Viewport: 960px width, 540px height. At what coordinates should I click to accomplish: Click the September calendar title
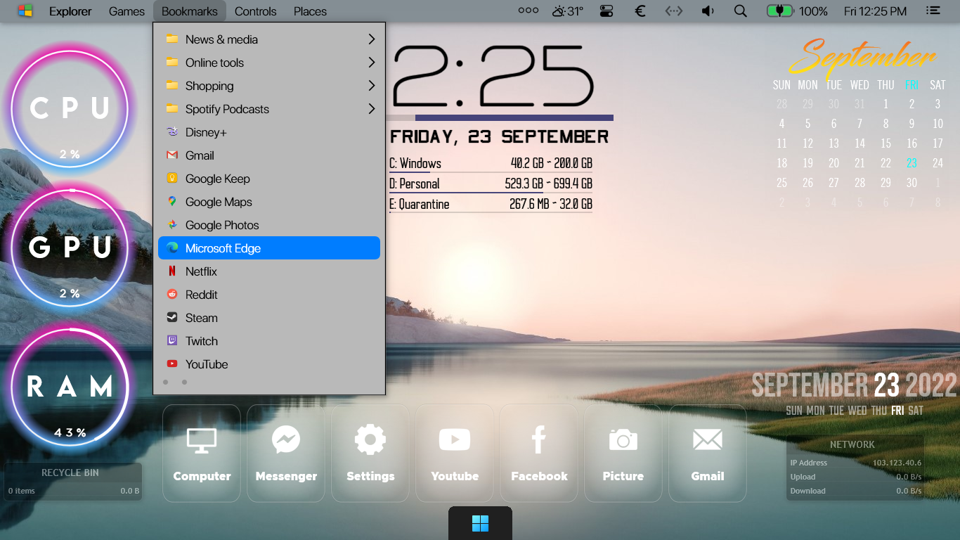tap(862, 58)
